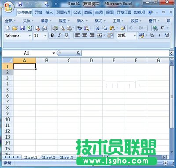The image size is (176, 168).
Task: Jump to last sheet tab arrow
Action: [18, 157]
